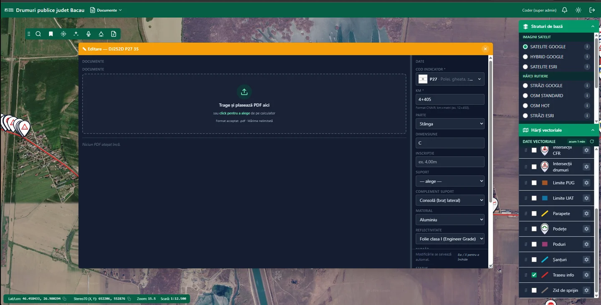Open the Cod indicator P27 dropdown
Viewport: 601px width, 305px height.
tap(450, 79)
